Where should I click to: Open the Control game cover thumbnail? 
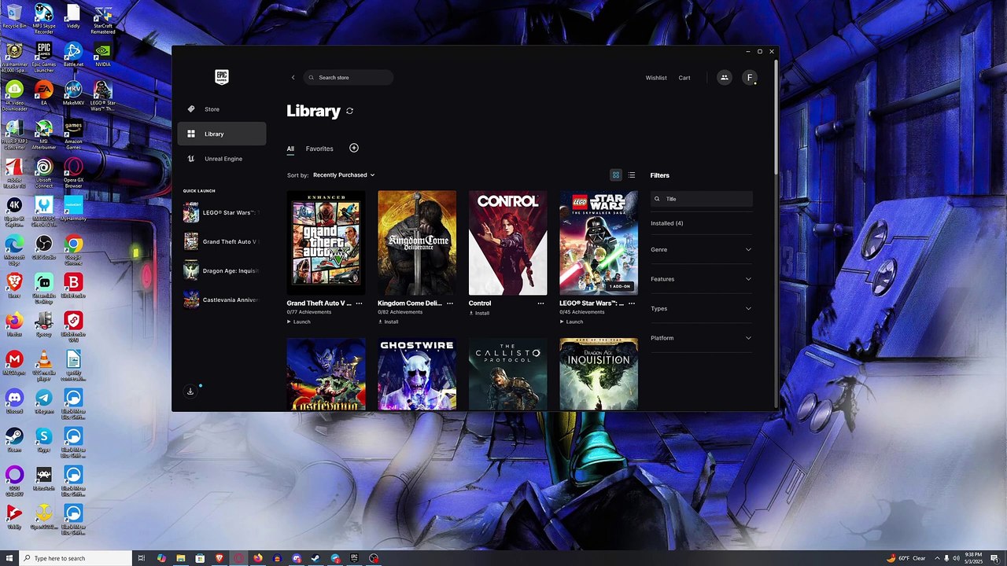tap(507, 243)
